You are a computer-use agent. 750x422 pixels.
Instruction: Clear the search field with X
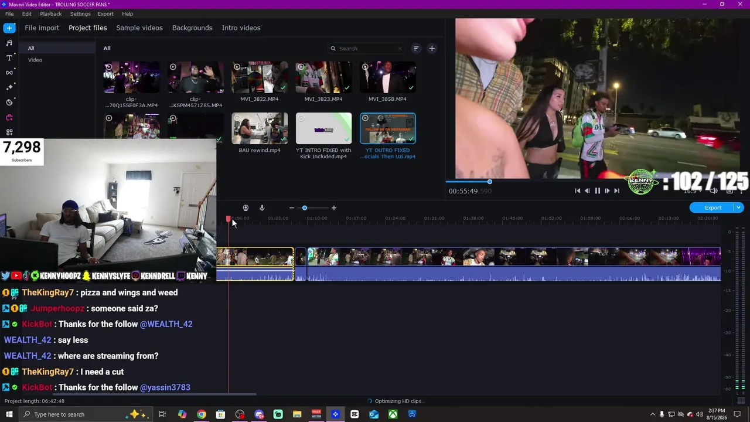(x=400, y=49)
